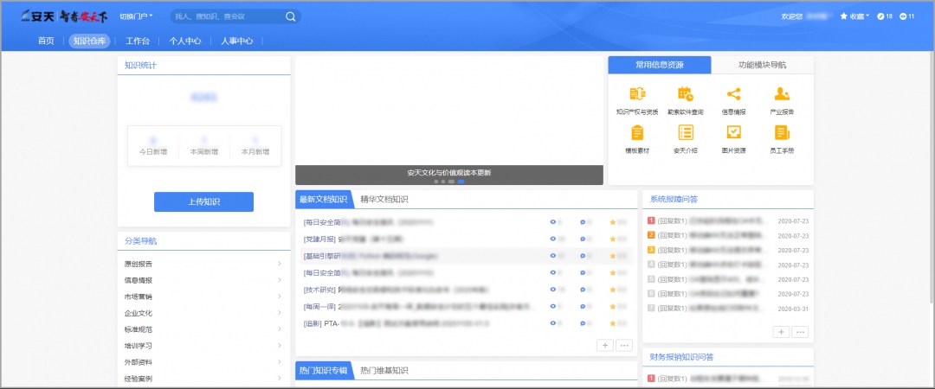
Task: Click the search input field in header
Action: tap(225, 16)
